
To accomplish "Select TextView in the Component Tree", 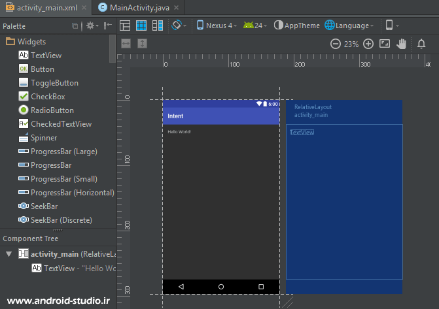I will click(x=72, y=268).
